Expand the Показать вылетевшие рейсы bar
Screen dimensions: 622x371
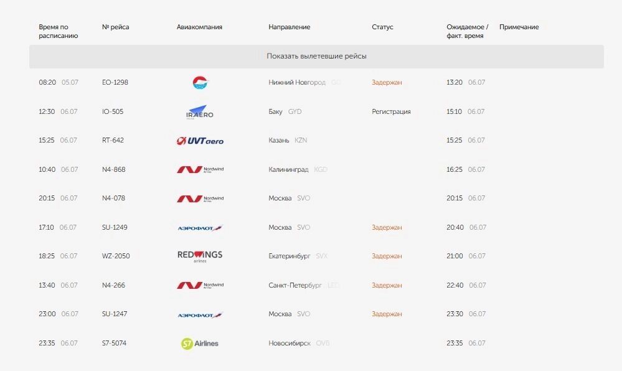316,56
